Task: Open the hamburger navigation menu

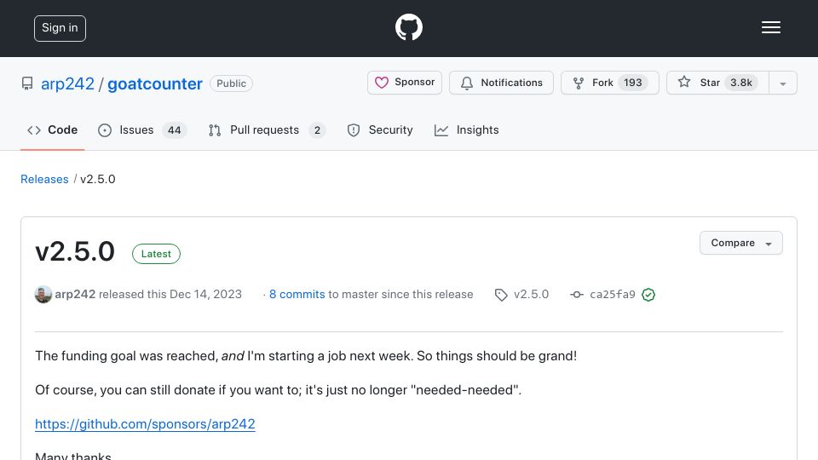Action: click(x=770, y=27)
